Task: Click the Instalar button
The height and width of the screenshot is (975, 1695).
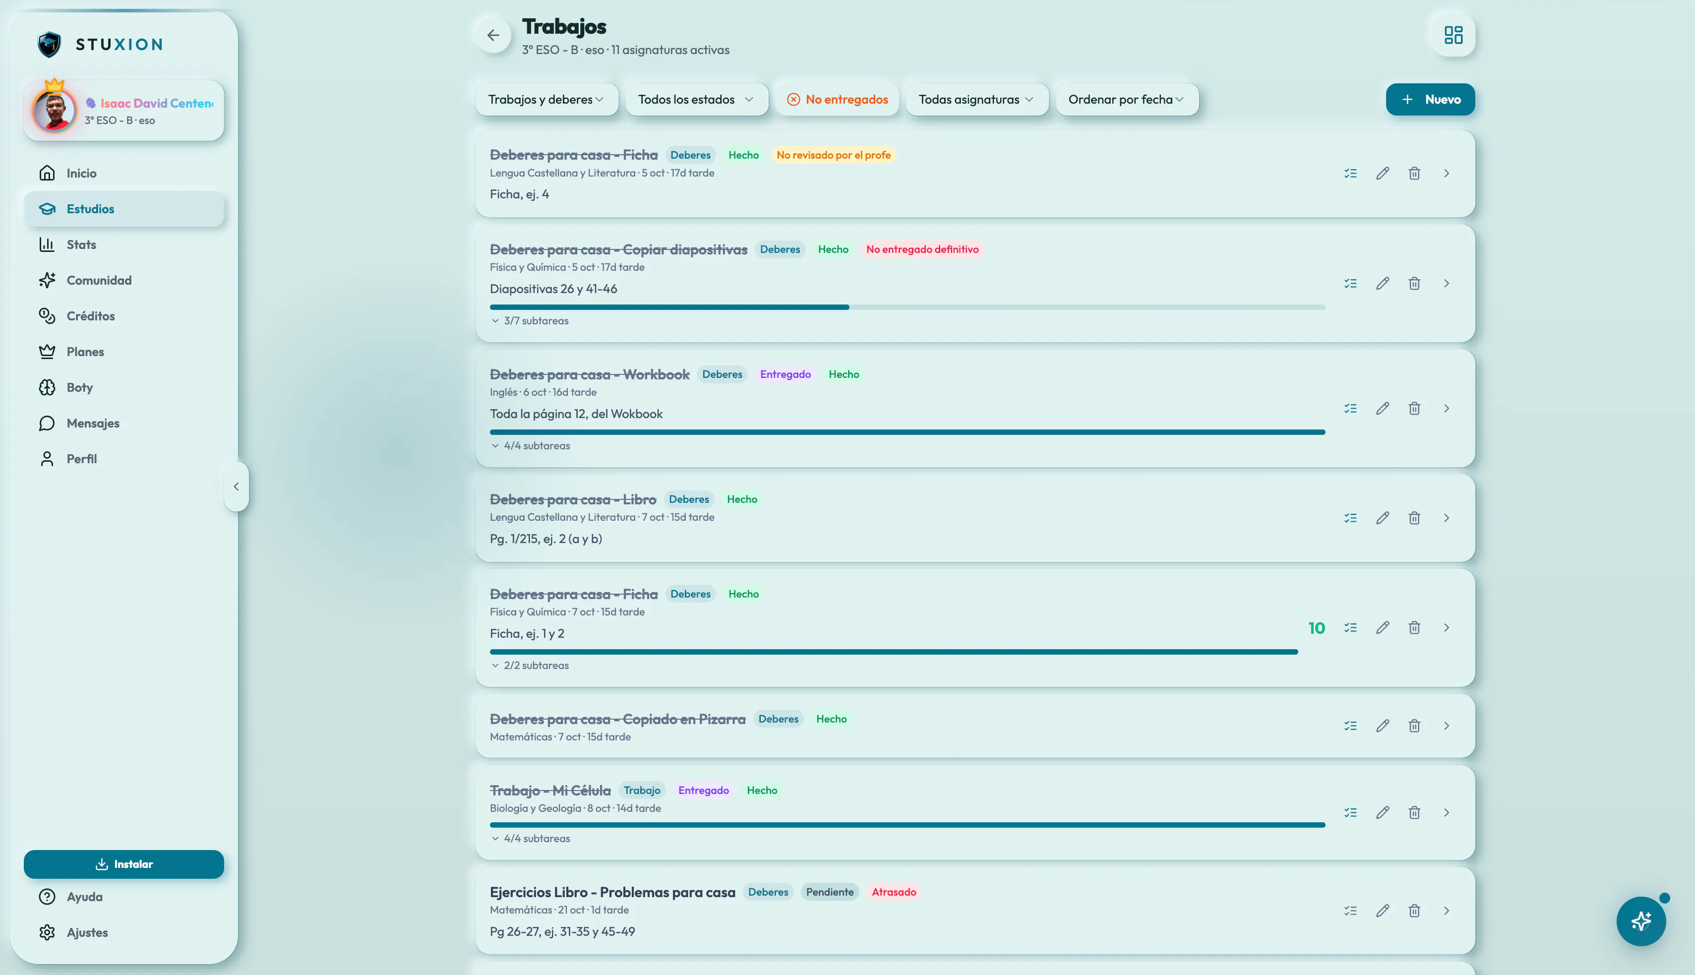Action: [x=124, y=864]
